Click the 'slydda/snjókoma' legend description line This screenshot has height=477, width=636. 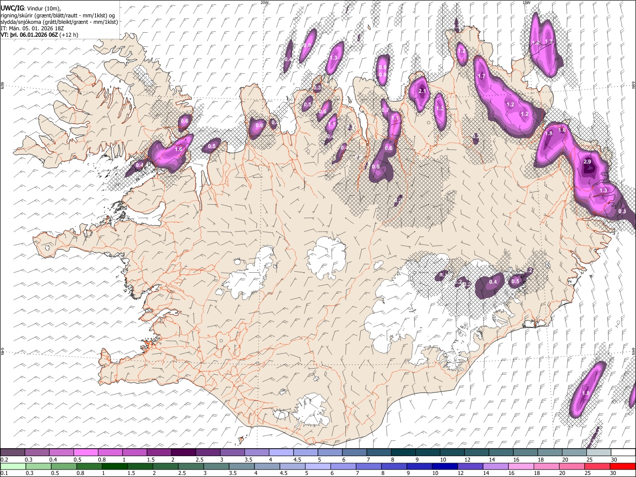[60, 22]
